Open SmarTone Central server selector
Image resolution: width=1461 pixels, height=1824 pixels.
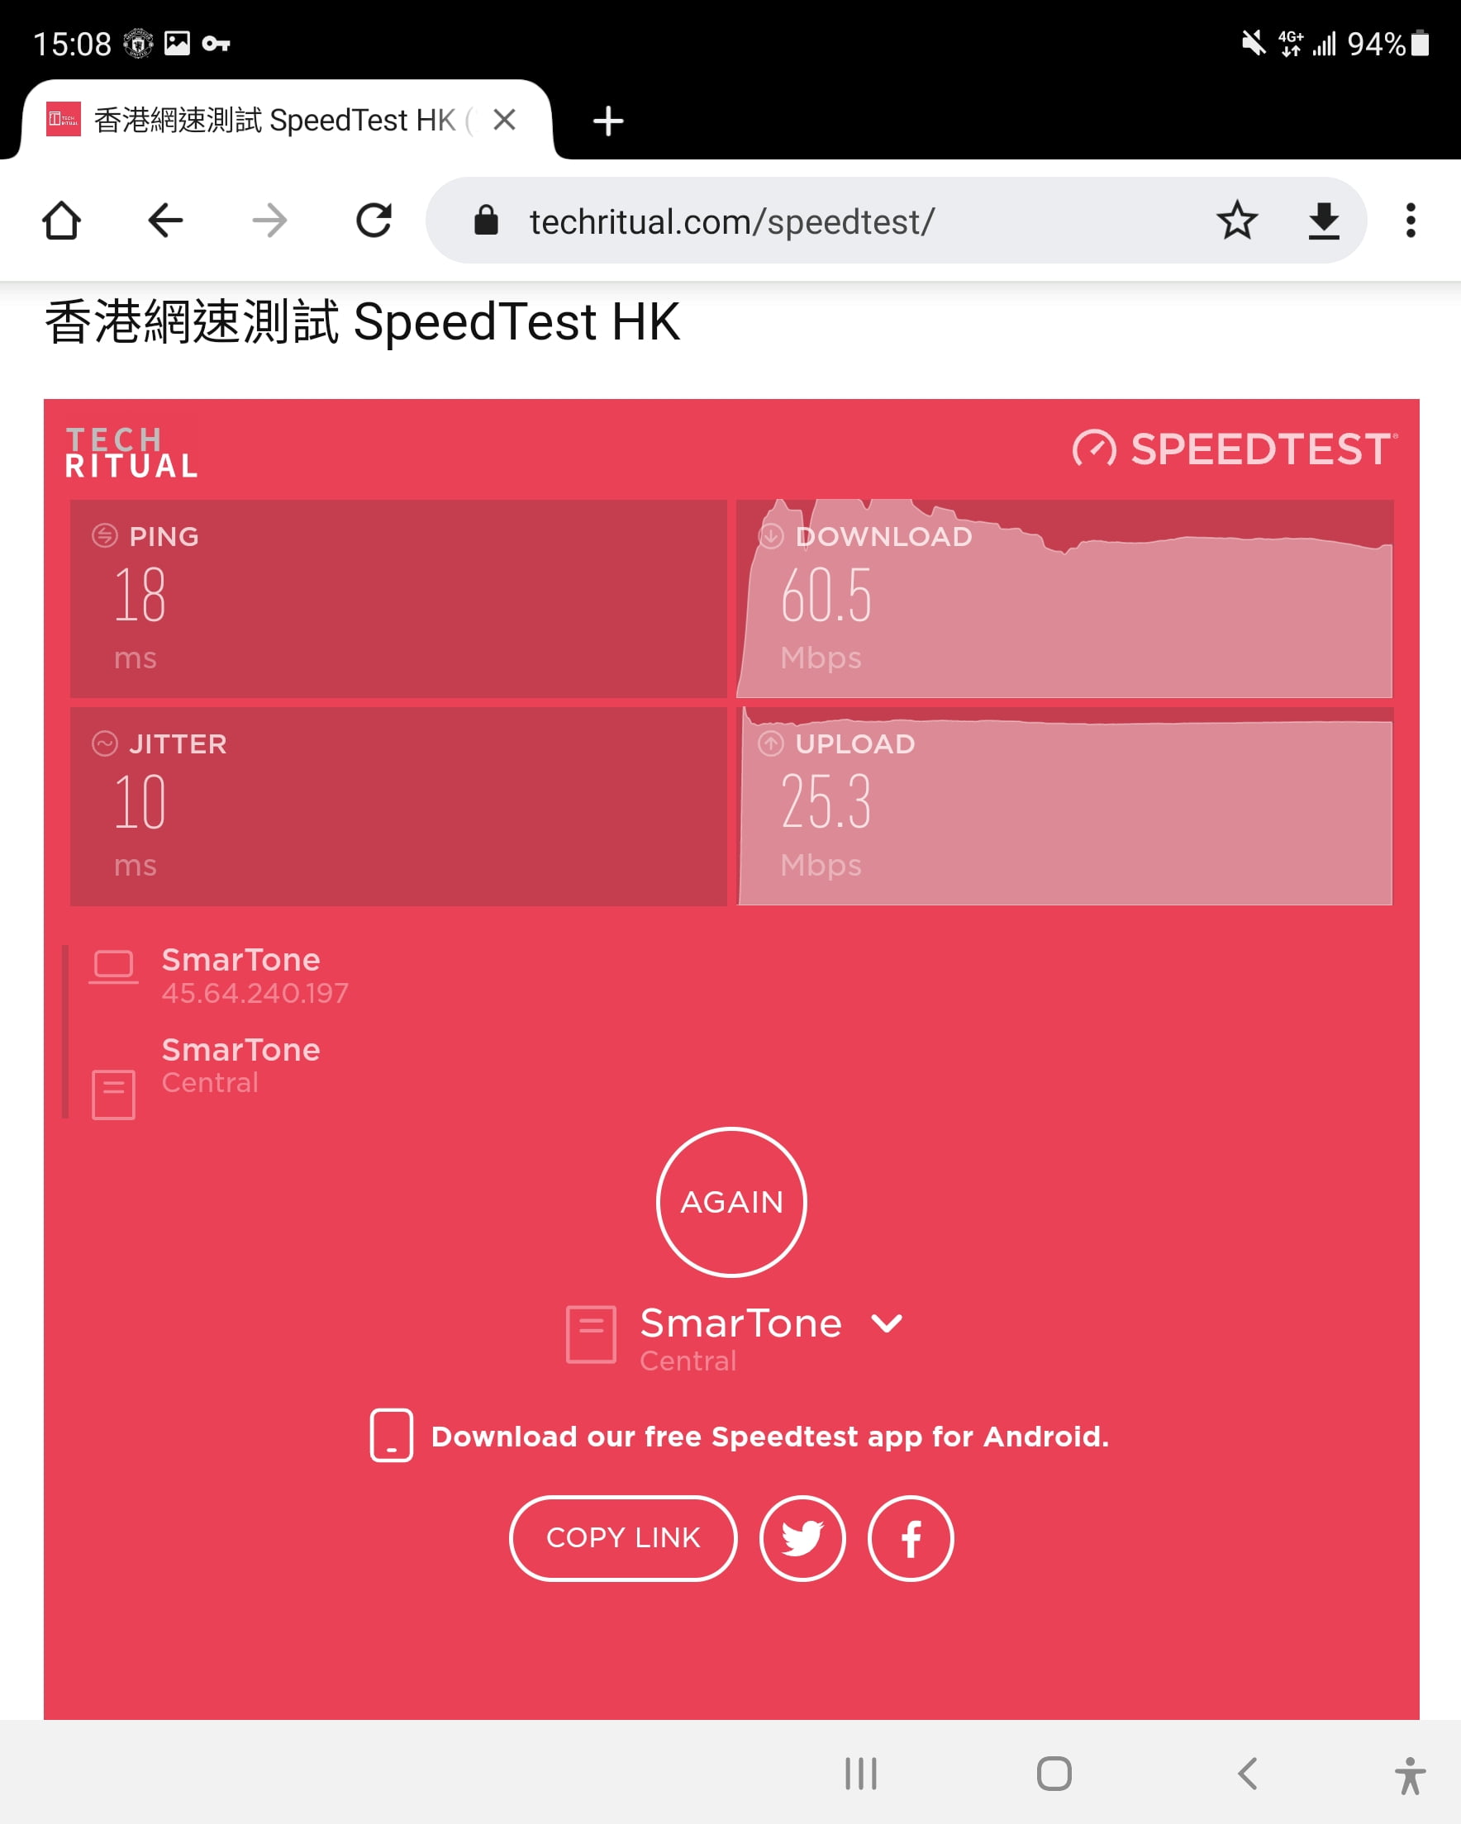pos(735,1338)
